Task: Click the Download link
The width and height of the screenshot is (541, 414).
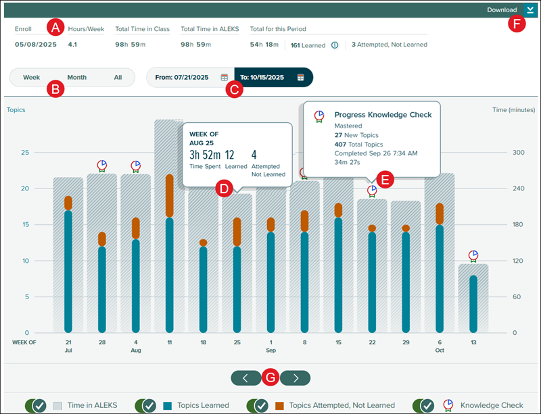Action: click(502, 10)
